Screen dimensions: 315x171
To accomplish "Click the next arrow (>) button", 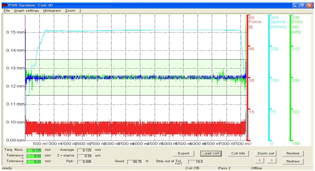I will tap(271, 160).
